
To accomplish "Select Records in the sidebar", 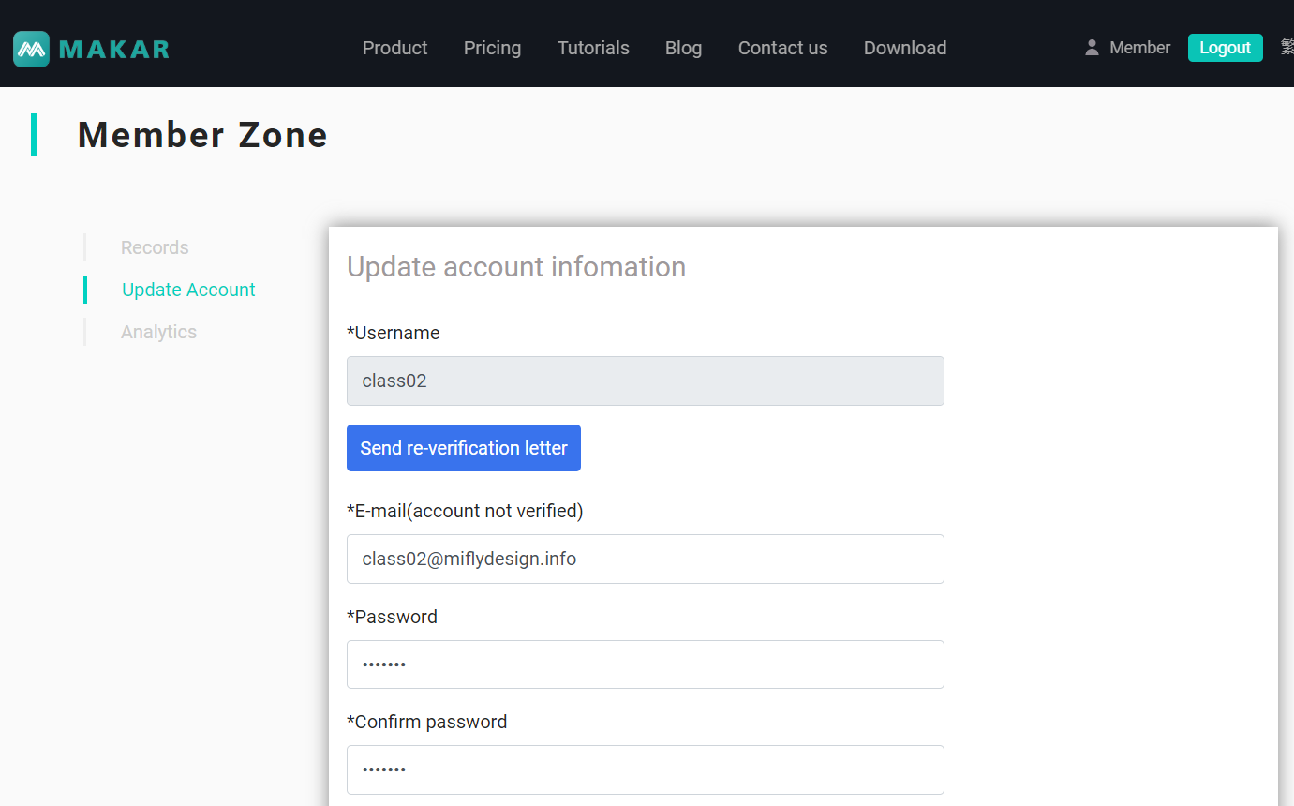I will (155, 247).
